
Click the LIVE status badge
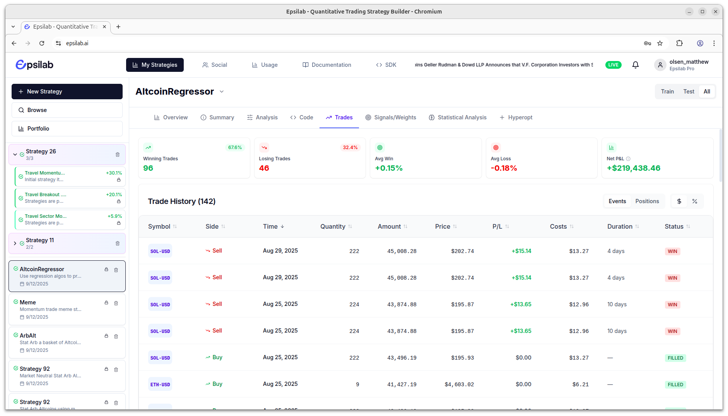pyautogui.click(x=613, y=65)
